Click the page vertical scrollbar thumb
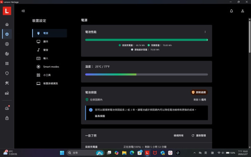Image resolution: width=251 pixels, height=157 pixels. click(x=250, y=36)
